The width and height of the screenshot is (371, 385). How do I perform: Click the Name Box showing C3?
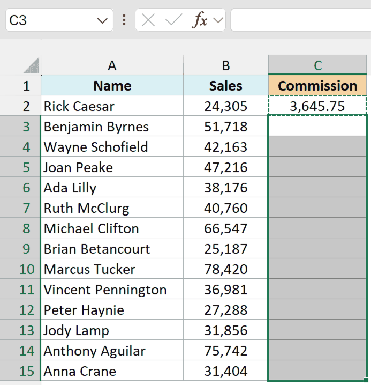[59, 20]
